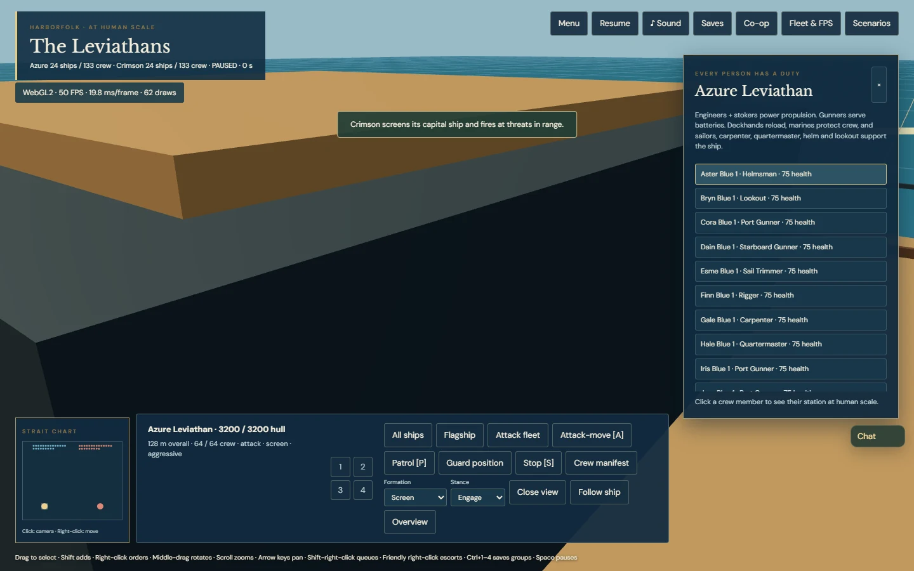
Task: Open the Co-op menu
Action: tap(757, 23)
